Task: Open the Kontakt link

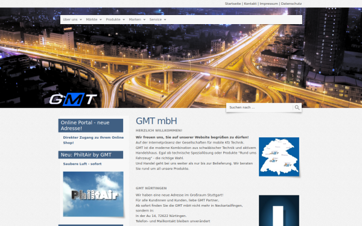Action: tap(250, 4)
